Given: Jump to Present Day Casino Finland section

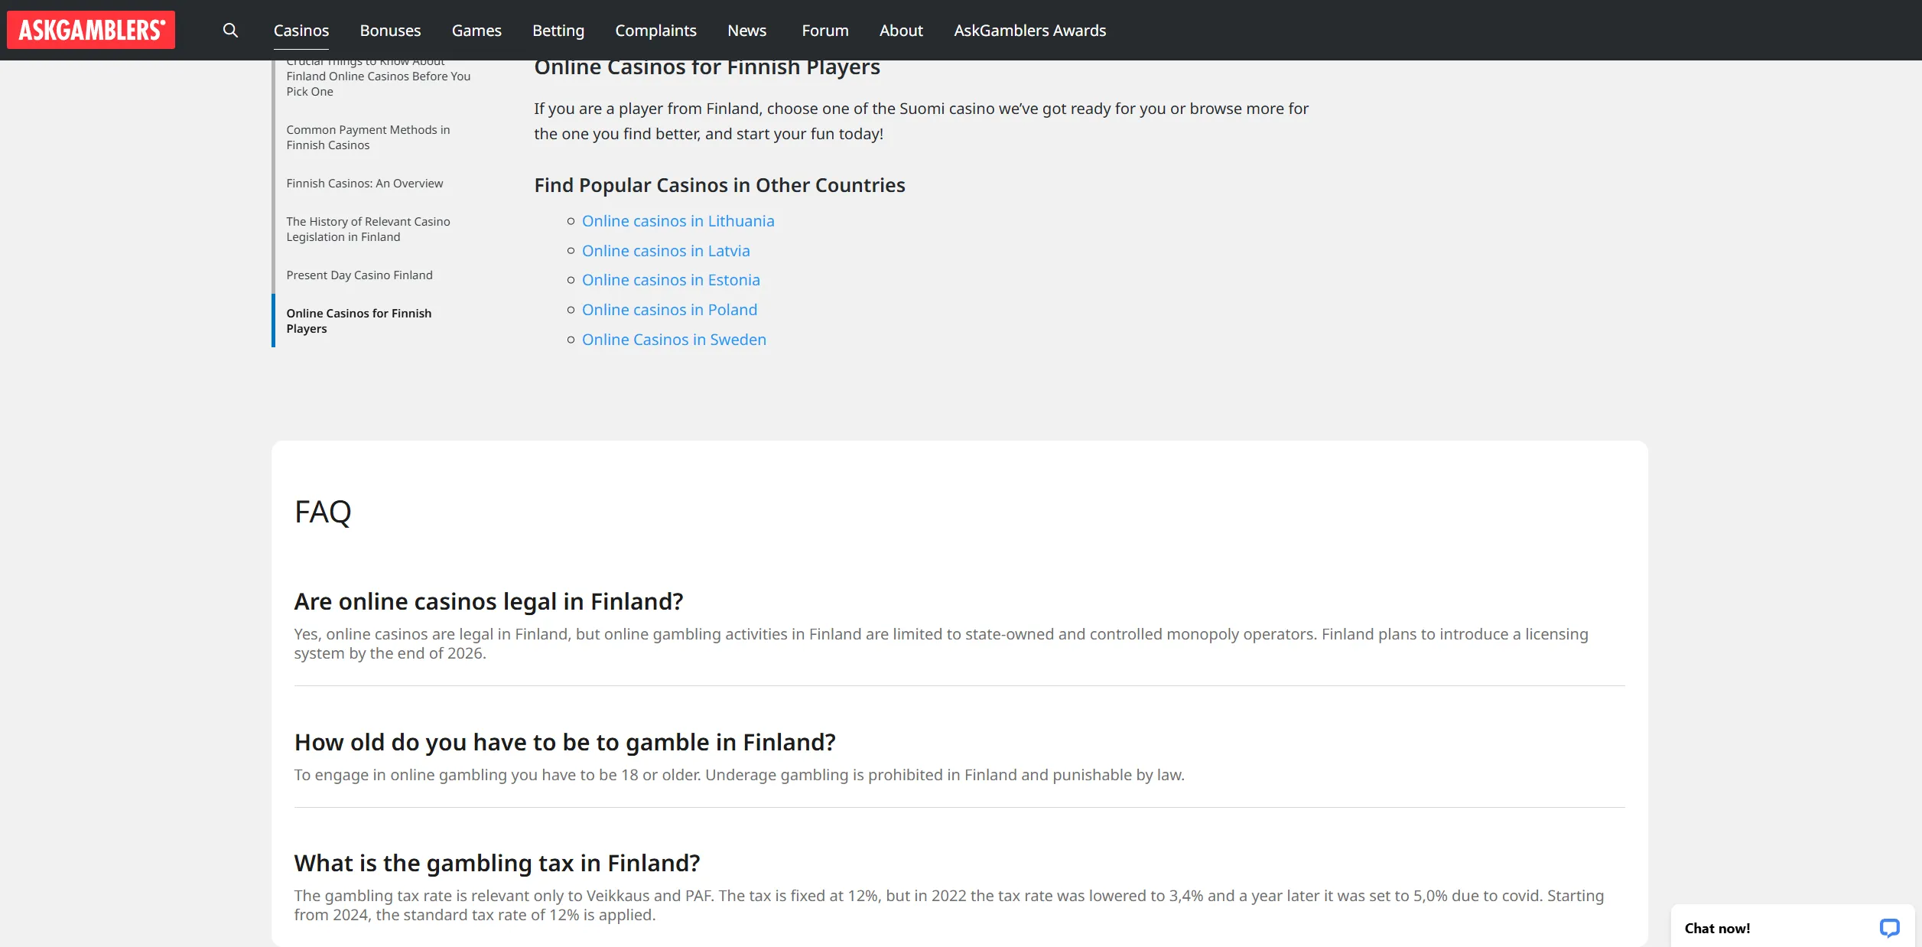Looking at the screenshot, I should 359,275.
